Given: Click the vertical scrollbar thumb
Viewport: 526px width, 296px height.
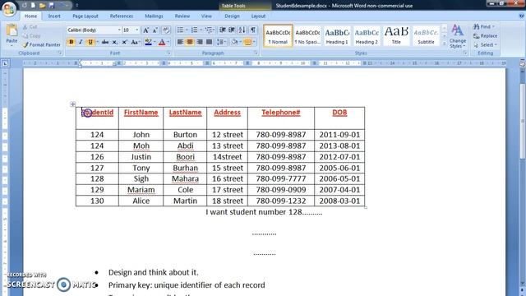Looking at the screenshot, I should click(x=523, y=121).
